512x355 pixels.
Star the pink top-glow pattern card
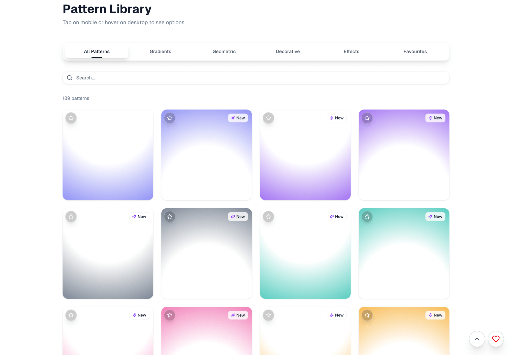[x=170, y=315]
